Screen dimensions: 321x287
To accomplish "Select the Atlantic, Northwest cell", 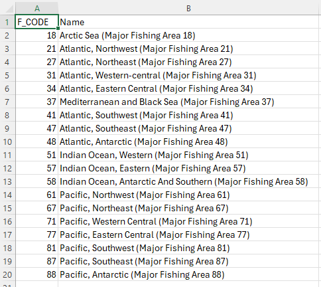I will pyautogui.click(x=188, y=48).
